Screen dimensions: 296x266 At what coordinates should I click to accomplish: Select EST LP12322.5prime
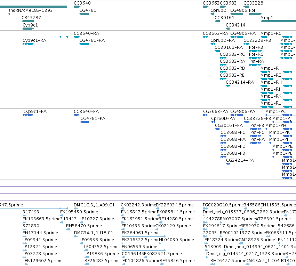point(40,247)
